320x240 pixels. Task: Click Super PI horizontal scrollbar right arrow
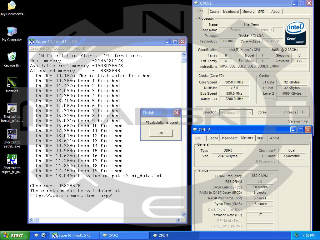tap(178, 220)
